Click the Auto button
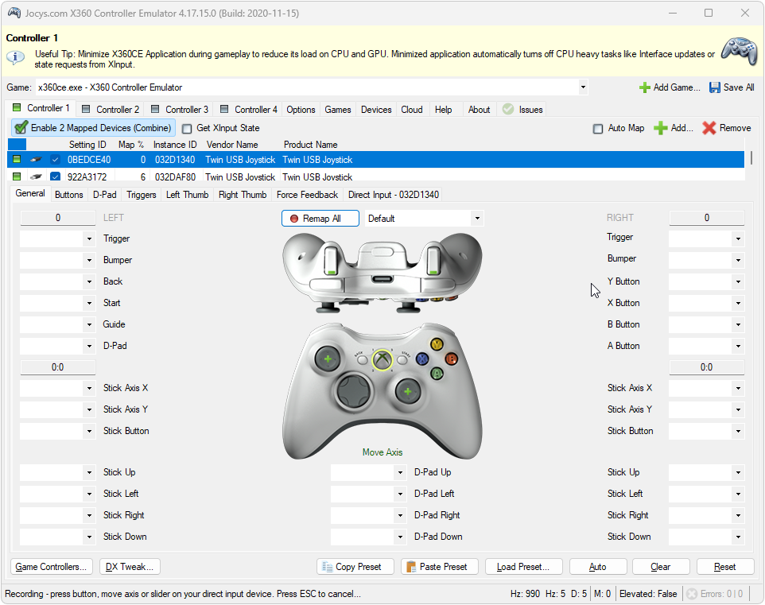765x605 pixels. click(598, 567)
